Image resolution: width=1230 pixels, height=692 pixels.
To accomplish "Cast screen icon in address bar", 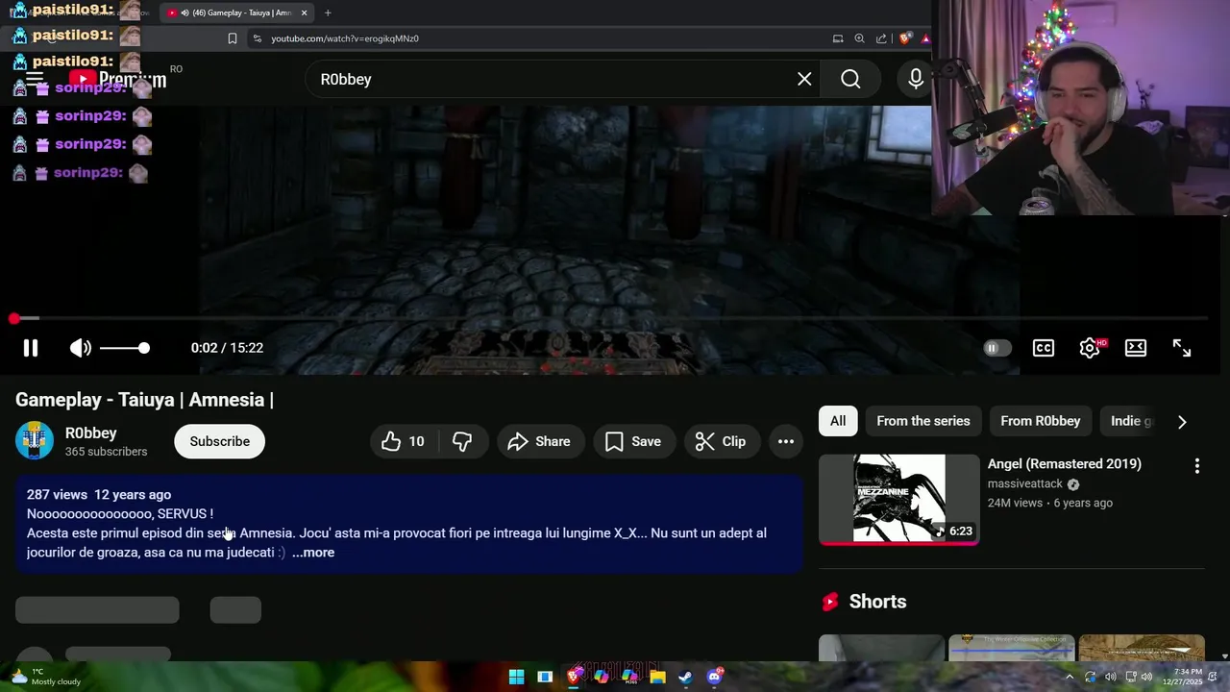I will [838, 38].
